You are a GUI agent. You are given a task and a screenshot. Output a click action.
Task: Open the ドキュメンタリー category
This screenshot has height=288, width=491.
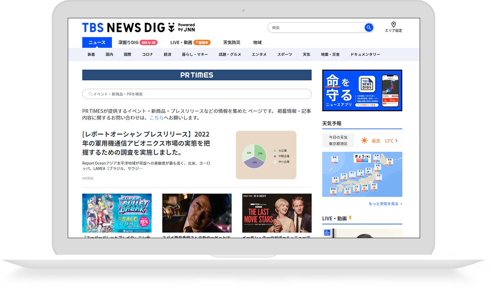point(365,54)
